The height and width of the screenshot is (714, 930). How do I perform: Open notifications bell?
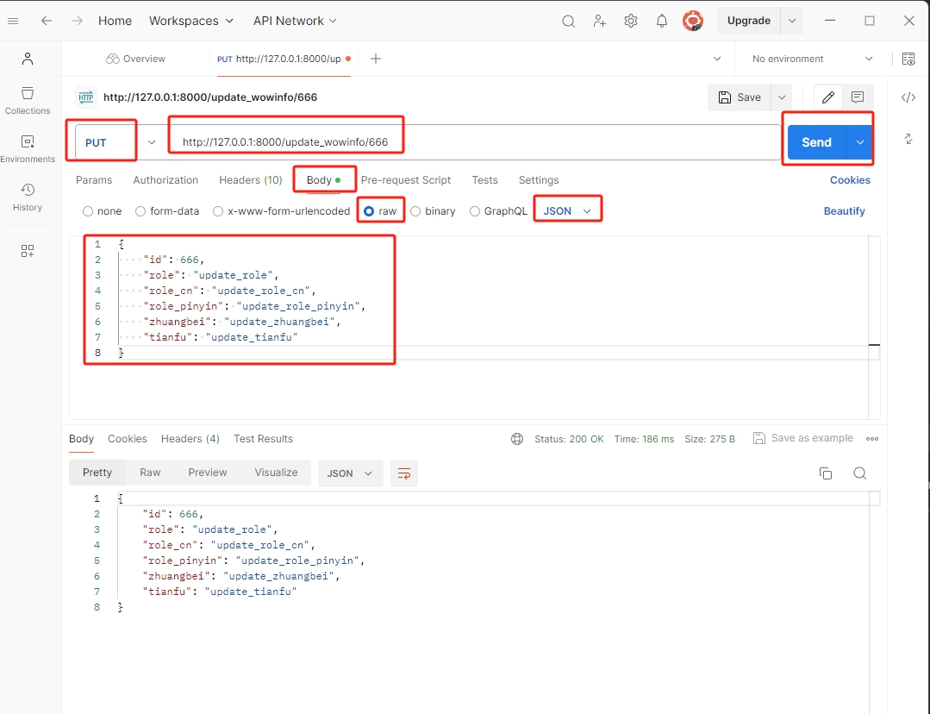661,22
